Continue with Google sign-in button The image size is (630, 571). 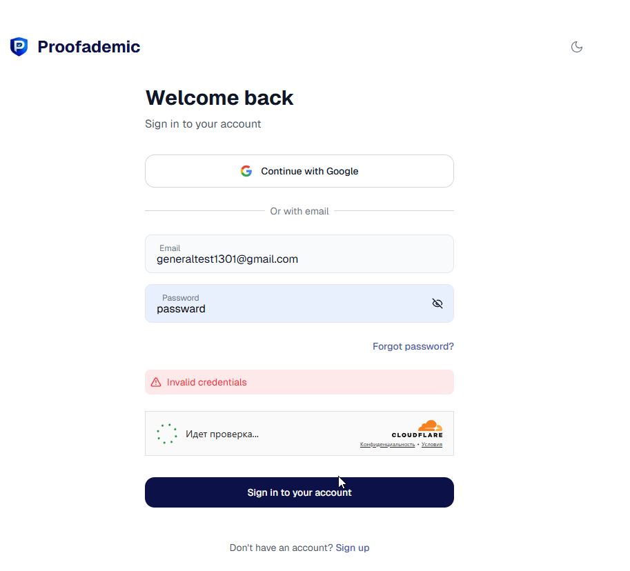[x=299, y=171]
